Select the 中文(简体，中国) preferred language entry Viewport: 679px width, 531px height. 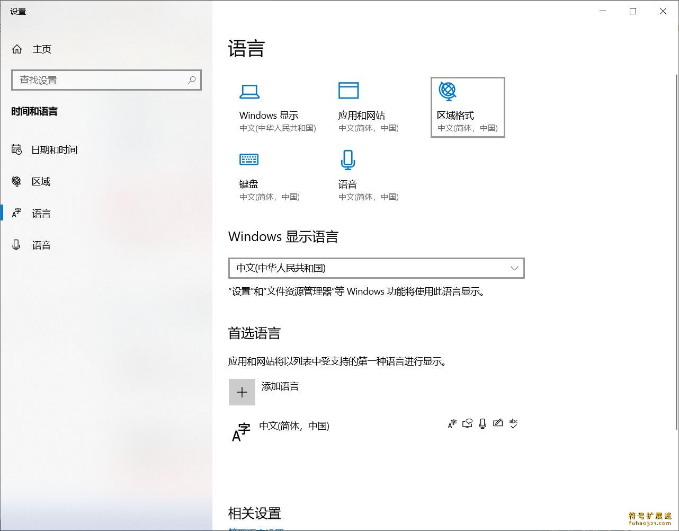click(294, 427)
